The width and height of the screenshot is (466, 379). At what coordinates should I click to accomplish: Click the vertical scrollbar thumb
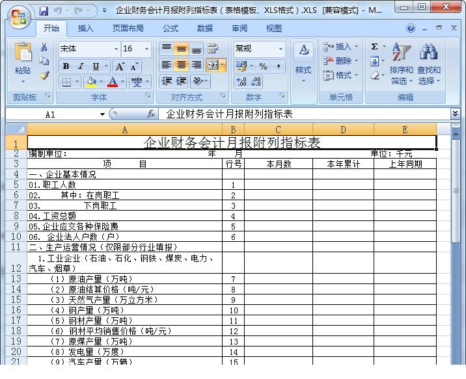coord(456,190)
